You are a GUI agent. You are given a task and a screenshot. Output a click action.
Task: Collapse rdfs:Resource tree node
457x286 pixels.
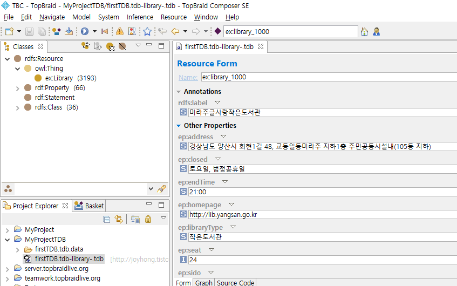pyautogui.click(x=8, y=59)
